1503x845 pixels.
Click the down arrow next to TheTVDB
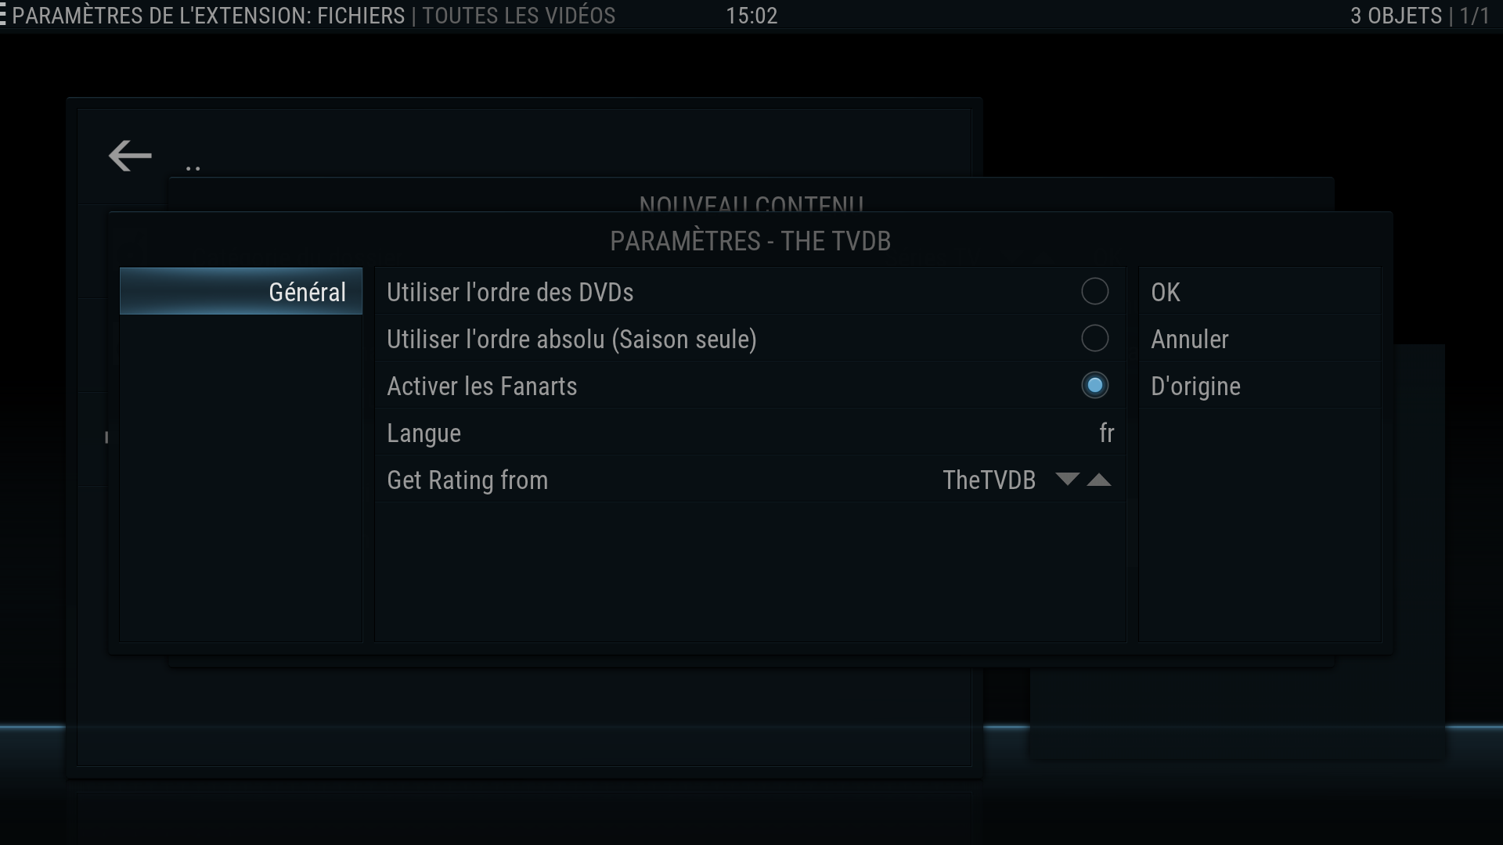1067,479
